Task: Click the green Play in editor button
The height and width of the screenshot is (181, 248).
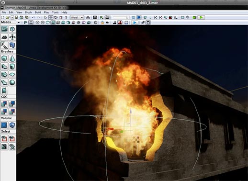Action: [x=201, y=17]
